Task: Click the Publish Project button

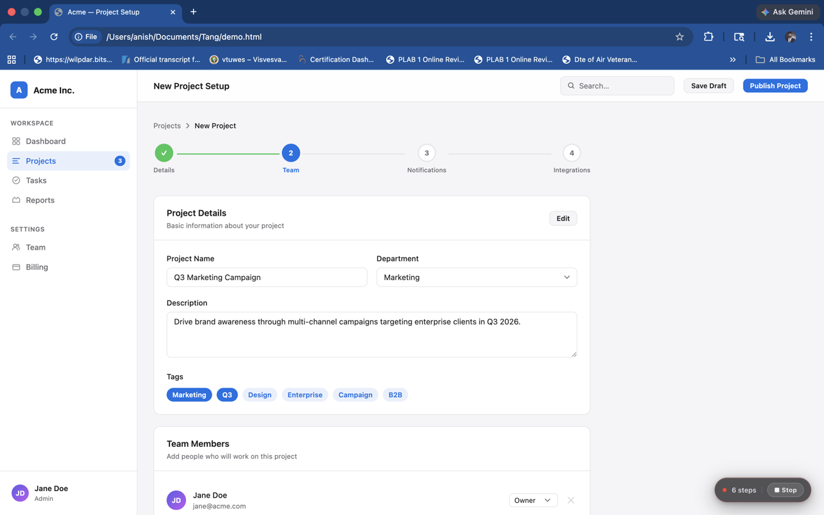Action: pyautogui.click(x=774, y=86)
